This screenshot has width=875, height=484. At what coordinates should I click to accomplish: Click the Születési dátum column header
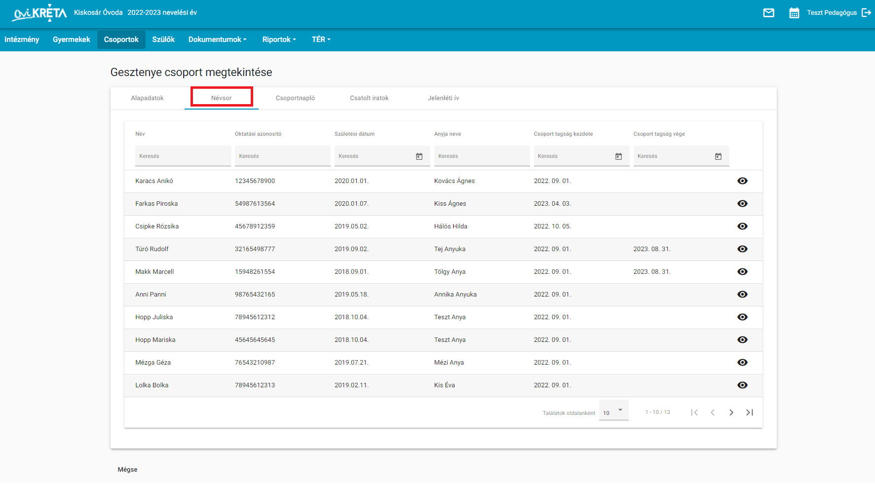pos(354,134)
